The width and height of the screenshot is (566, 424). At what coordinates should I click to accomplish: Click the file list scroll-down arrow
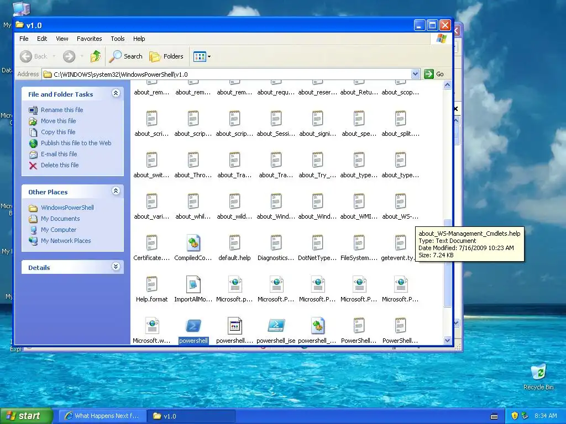pos(447,340)
